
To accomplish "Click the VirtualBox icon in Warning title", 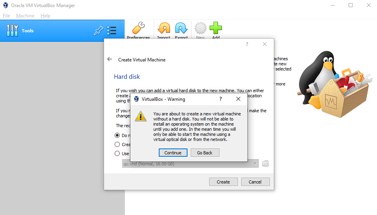I will (x=136, y=99).
